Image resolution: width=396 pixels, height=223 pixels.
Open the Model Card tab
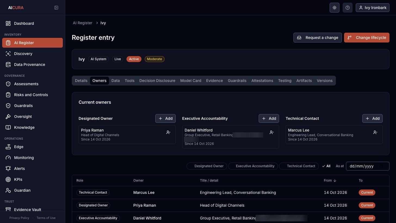[191, 81]
